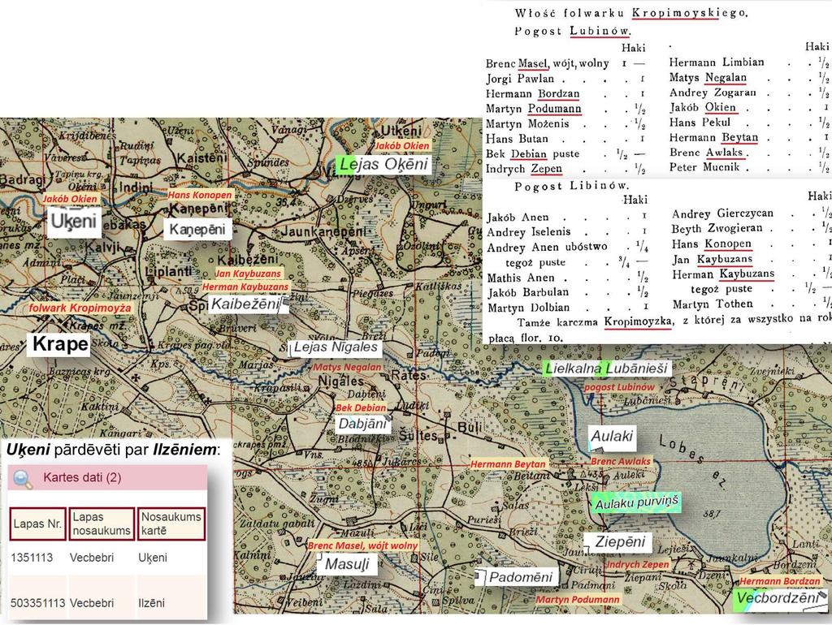Click red annotation Hermann Beytan on map
The width and height of the screenshot is (832, 625).
click(x=508, y=464)
